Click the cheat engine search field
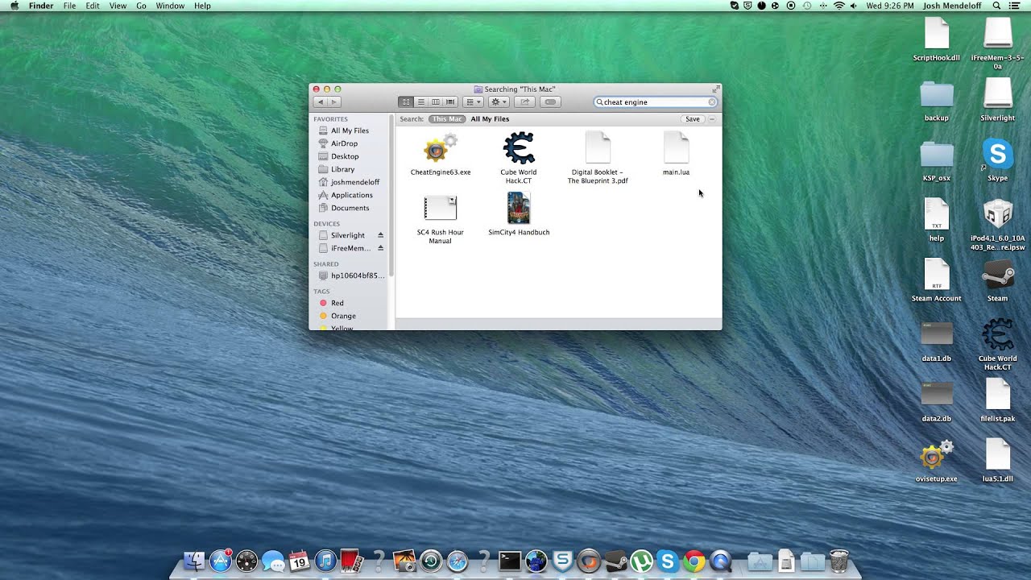The height and width of the screenshot is (580, 1031). 655,102
